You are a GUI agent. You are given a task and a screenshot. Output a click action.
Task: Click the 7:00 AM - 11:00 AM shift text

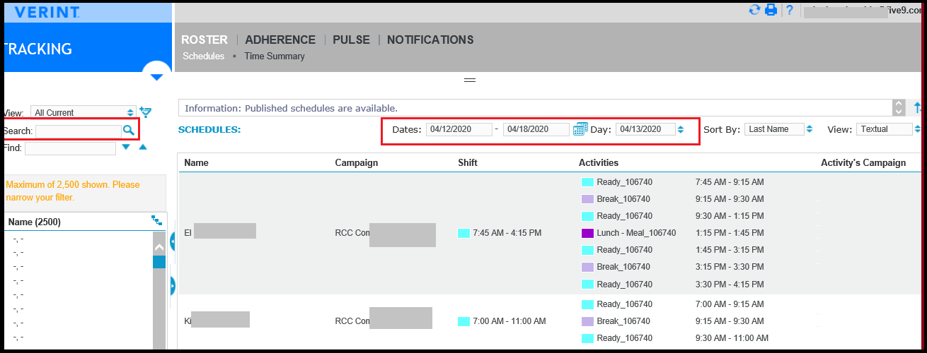509,321
